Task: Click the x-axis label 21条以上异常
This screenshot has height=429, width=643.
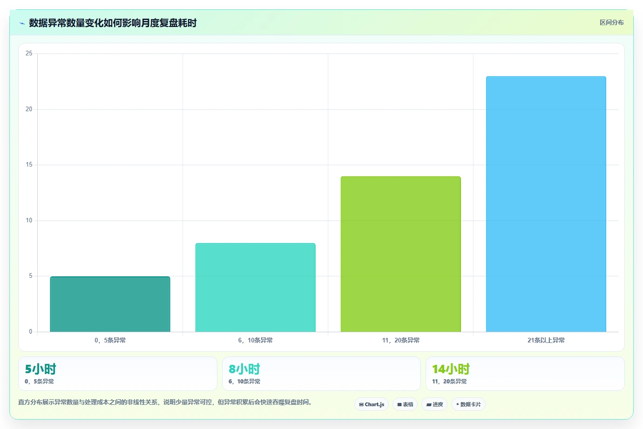Action: click(x=546, y=340)
